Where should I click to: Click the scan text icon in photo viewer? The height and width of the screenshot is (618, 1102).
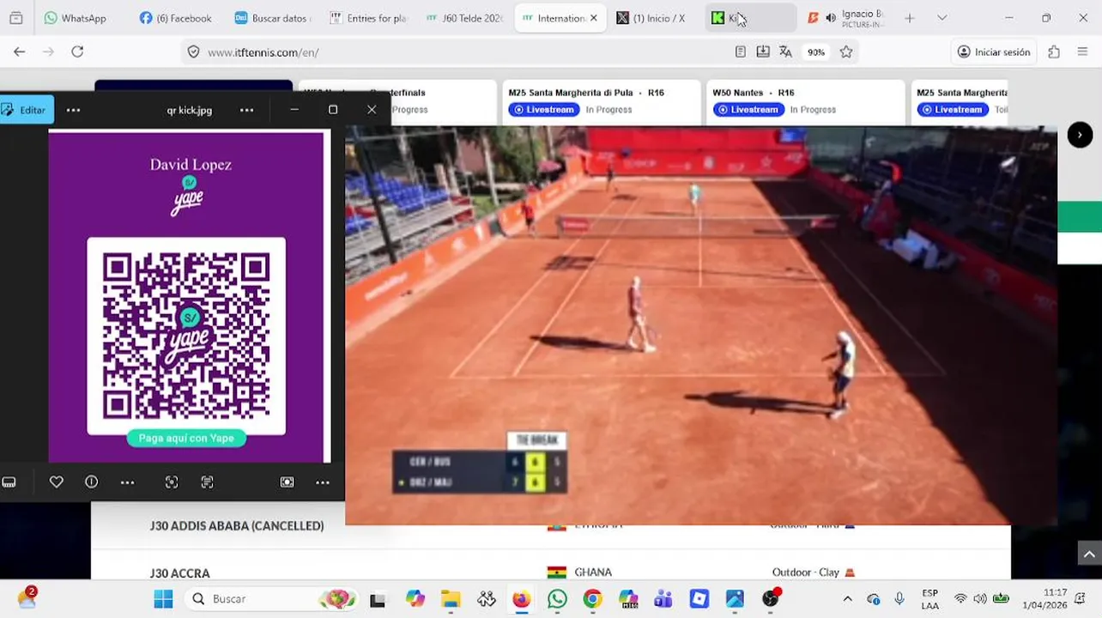[x=207, y=482]
